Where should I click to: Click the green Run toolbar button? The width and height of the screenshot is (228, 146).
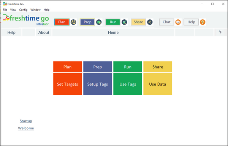(x=113, y=22)
